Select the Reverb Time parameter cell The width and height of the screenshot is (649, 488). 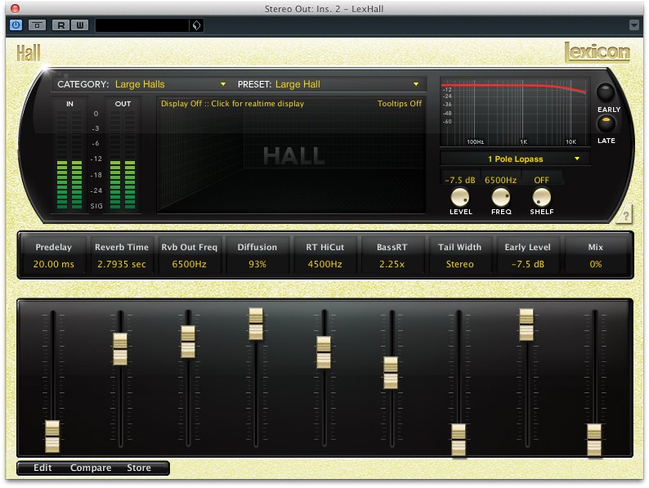121,255
